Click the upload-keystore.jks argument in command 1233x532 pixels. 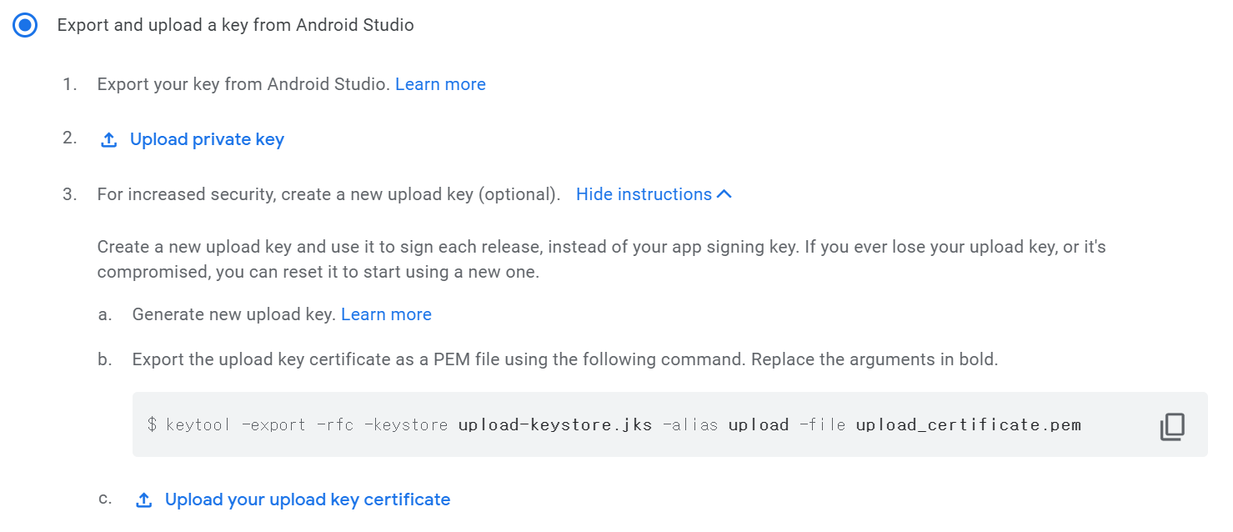pyautogui.click(x=555, y=424)
